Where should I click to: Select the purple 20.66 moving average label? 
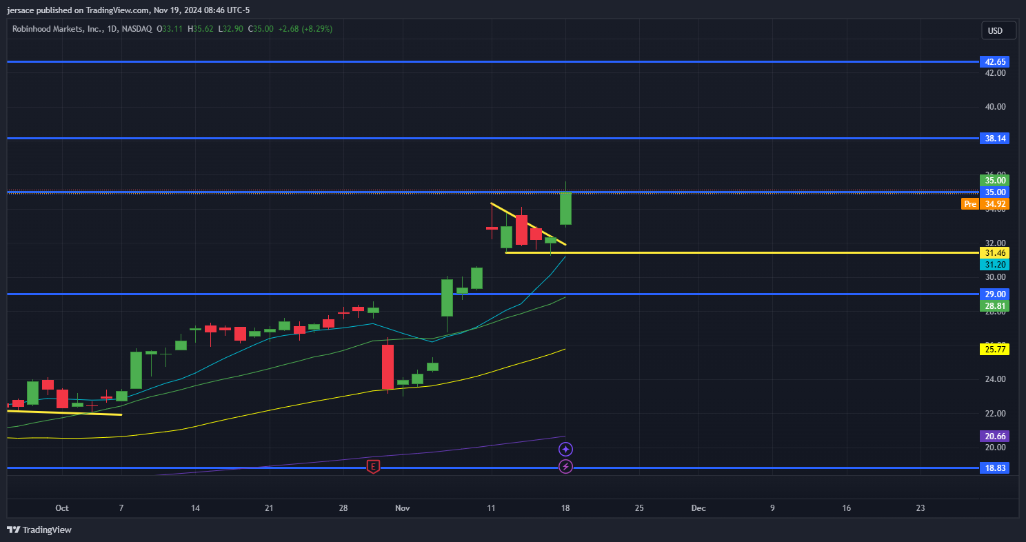pyautogui.click(x=995, y=436)
